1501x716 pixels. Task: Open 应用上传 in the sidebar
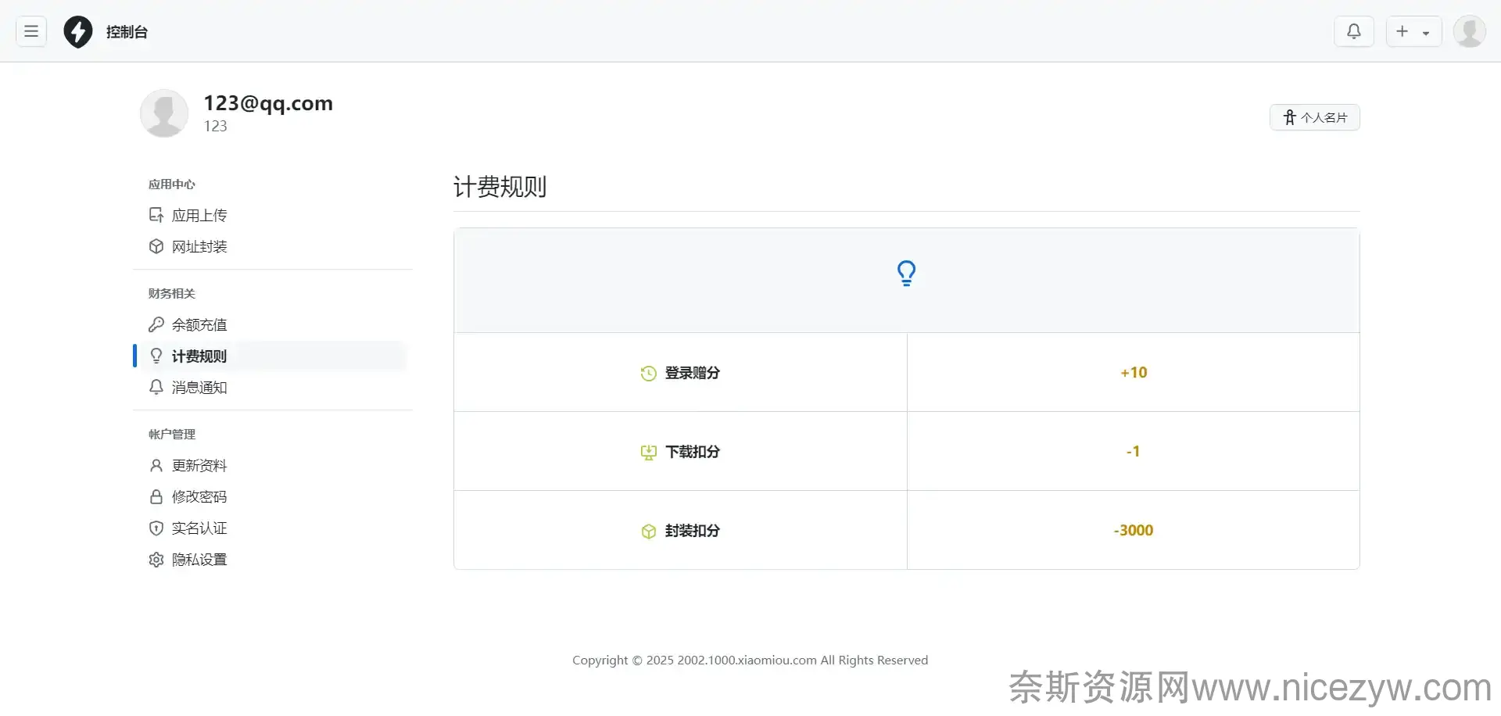pyautogui.click(x=199, y=215)
